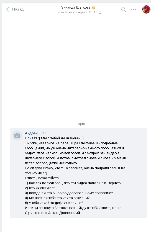Open search in this conversation

coord(124,10)
